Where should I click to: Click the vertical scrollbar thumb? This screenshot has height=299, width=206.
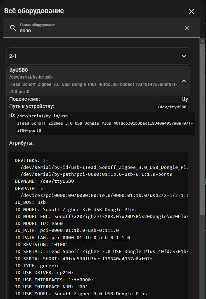pos(202,130)
